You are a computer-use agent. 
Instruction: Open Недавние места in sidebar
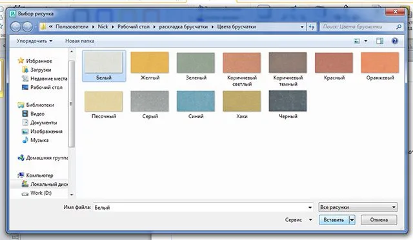(45, 79)
